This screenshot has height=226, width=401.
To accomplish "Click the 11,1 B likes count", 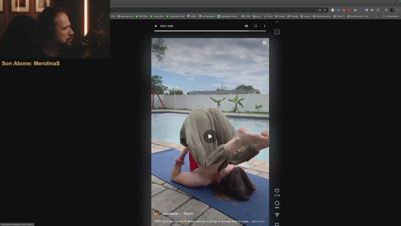I will [277, 196].
